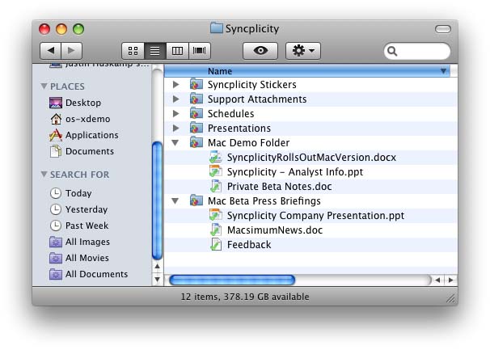Switch to list view
490x350 pixels.
[x=155, y=51]
